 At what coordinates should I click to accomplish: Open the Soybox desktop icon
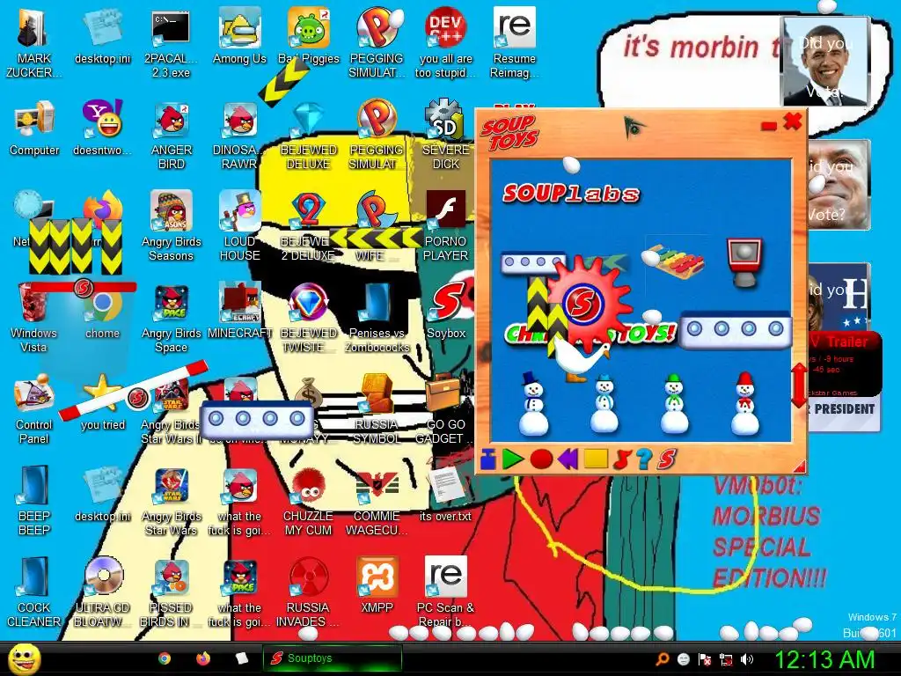pos(446,311)
